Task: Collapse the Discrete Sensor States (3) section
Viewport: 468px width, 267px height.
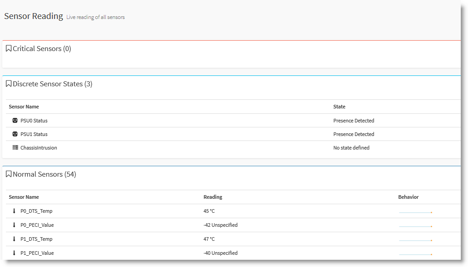Action: 50,84
